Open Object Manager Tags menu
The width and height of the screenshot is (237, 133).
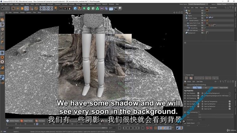(207, 8)
